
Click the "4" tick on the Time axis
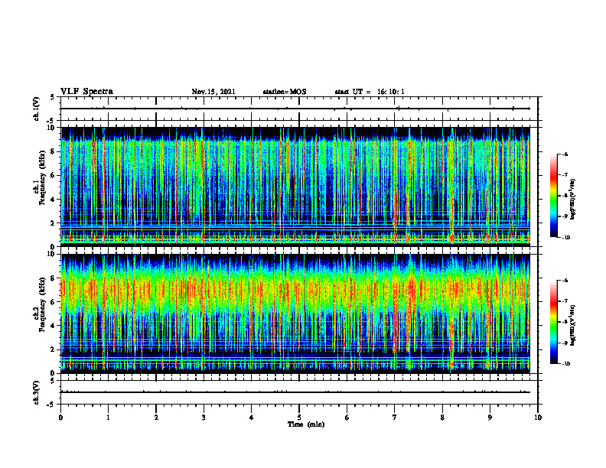[252, 418]
